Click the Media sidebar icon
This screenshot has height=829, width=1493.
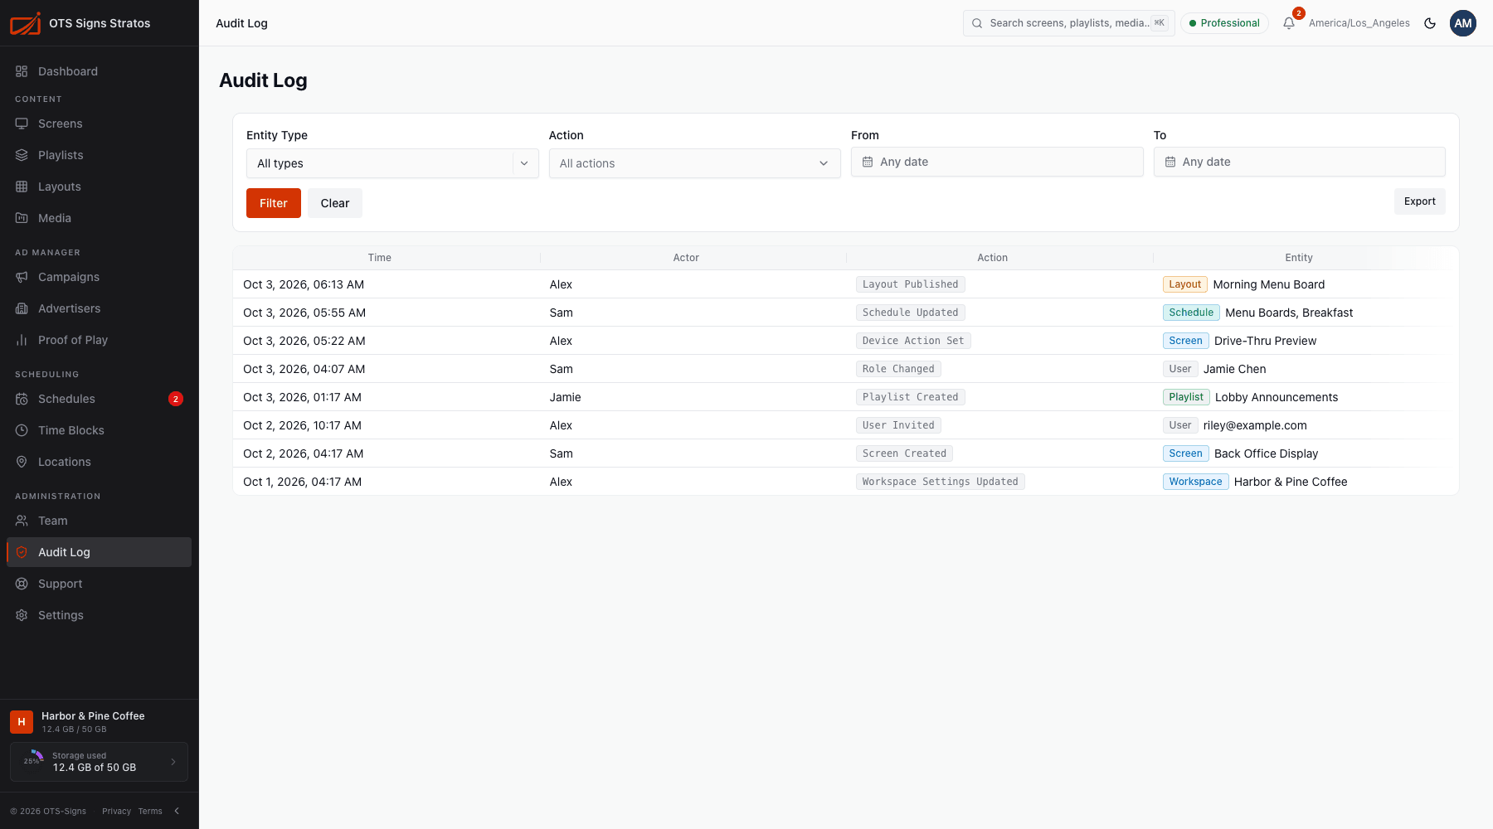point(22,218)
